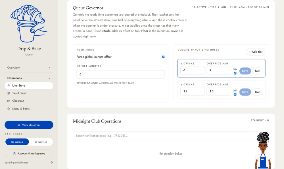Click the + Add tier button
This screenshot has width=284, height=169.
pos(256,52)
